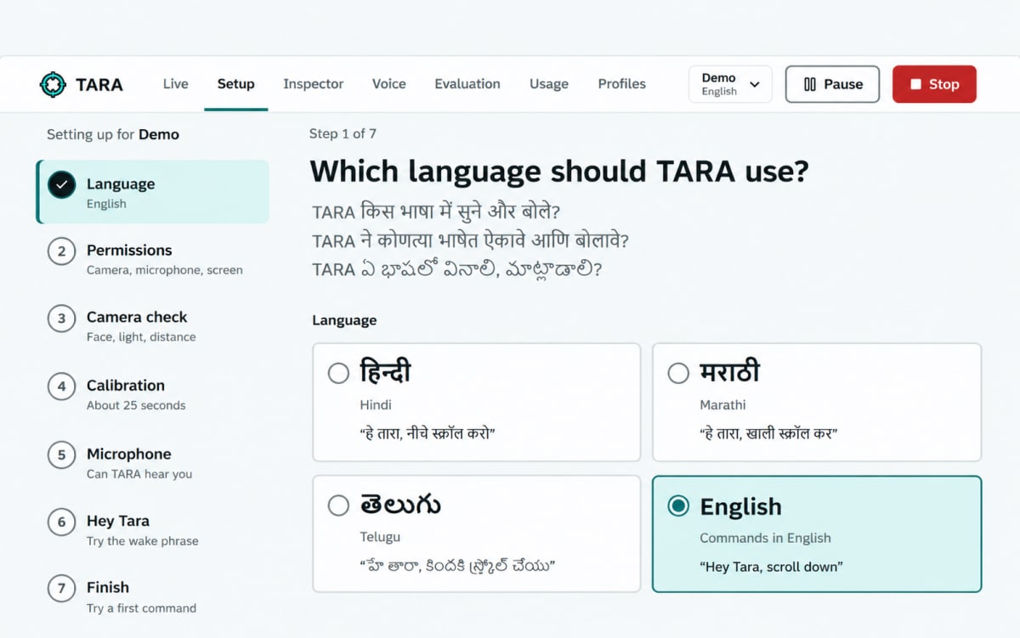Go to the Camera check step title
Image resolution: width=1020 pixels, height=638 pixels.
pos(137,317)
